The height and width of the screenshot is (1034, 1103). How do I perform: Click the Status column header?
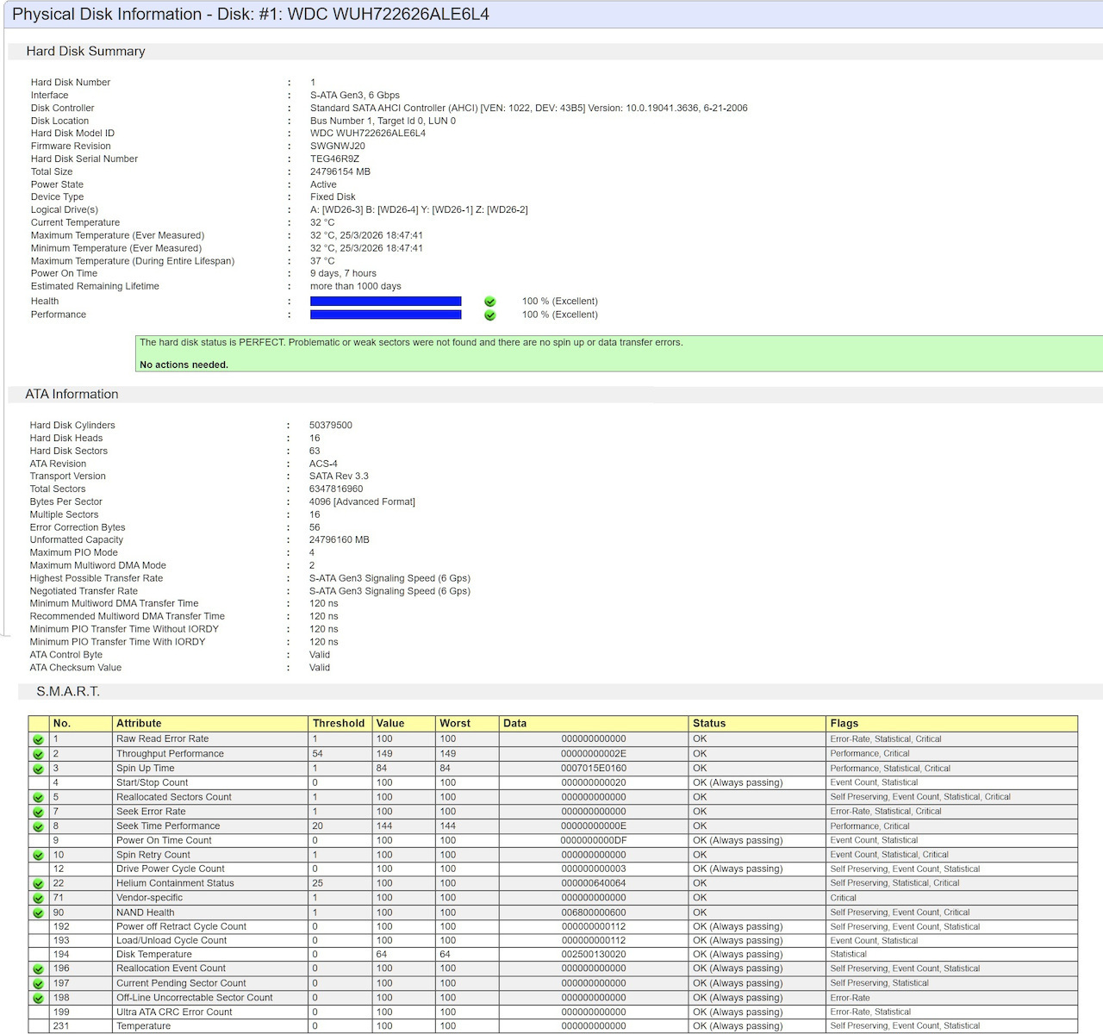tap(757, 724)
